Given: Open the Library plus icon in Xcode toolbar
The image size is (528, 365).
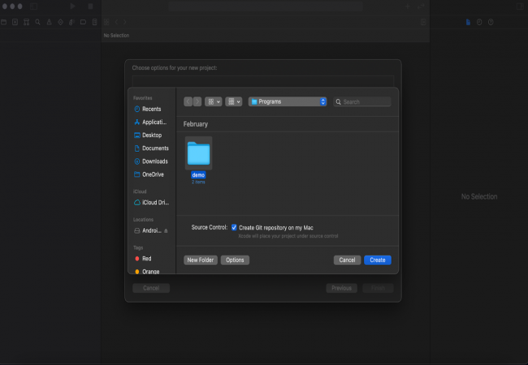Looking at the screenshot, I should click(x=408, y=6).
